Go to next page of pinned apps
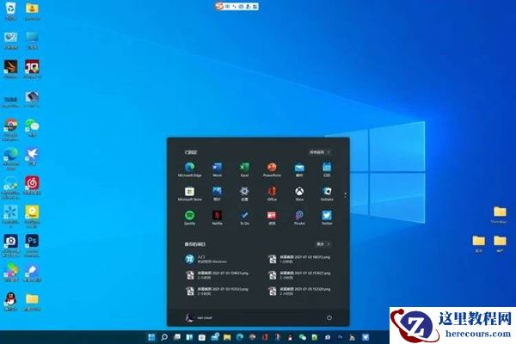This screenshot has width=516, height=344. [x=345, y=195]
